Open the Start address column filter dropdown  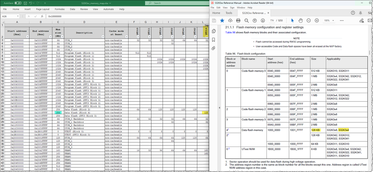point(28,37)
